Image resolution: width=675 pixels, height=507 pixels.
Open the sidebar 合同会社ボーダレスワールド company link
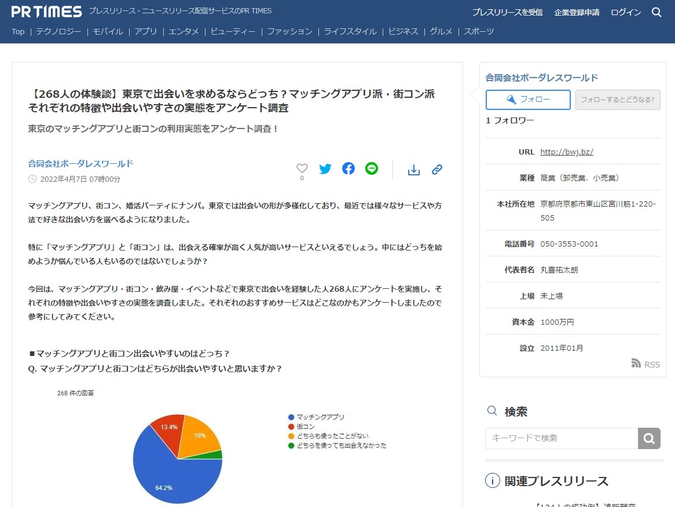pos(541,78)
